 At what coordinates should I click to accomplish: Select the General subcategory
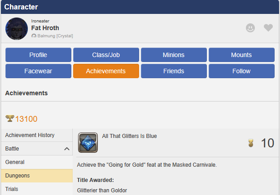37,162
